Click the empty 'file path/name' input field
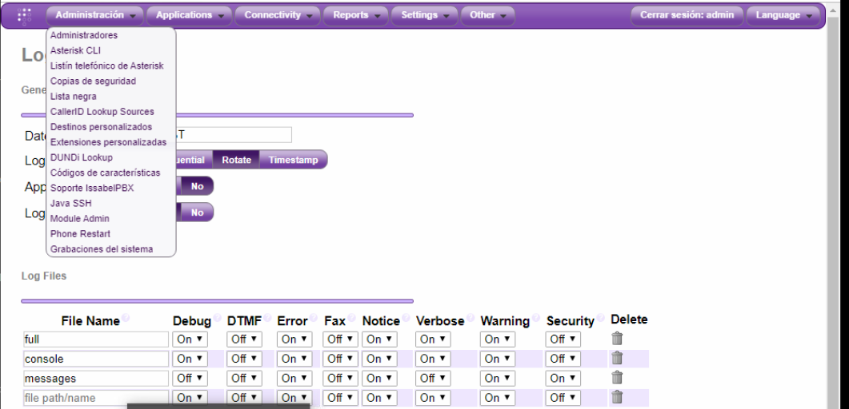The width and height of the screenshot is (849, 409). tap(96, 398)
